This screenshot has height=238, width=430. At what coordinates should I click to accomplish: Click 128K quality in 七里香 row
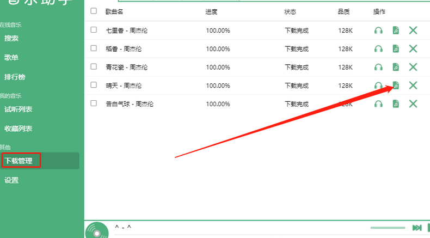(345, 30)
